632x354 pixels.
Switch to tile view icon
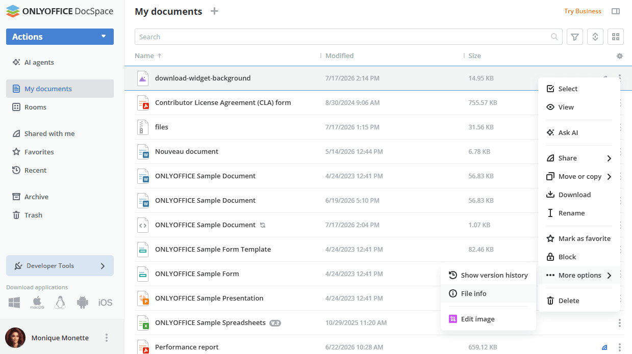[x=616, y=37]
